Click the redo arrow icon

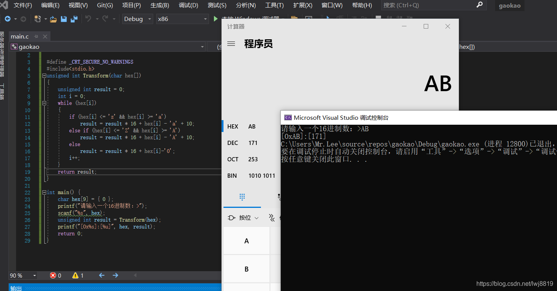[105, 19]
